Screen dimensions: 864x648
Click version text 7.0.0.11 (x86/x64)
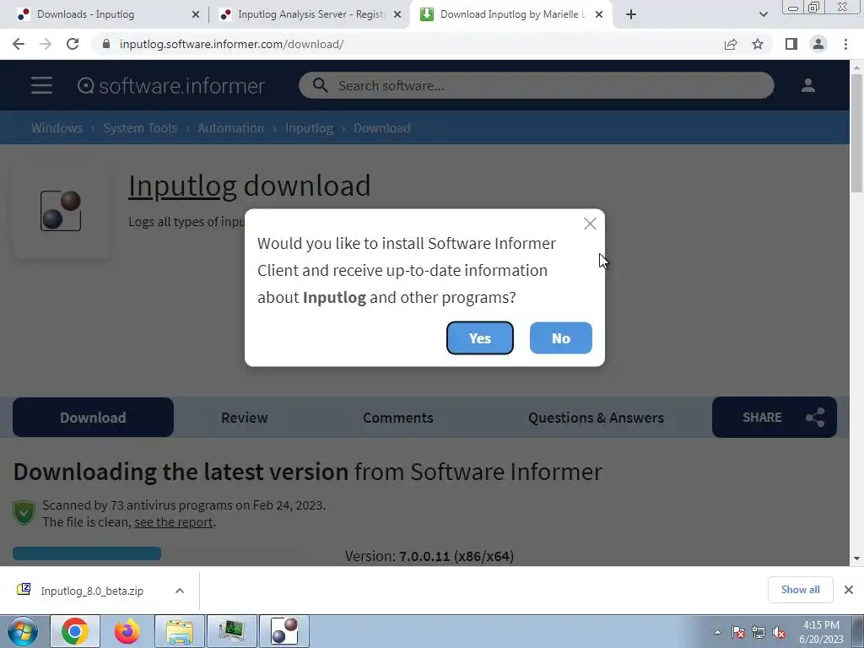point(456,556)
